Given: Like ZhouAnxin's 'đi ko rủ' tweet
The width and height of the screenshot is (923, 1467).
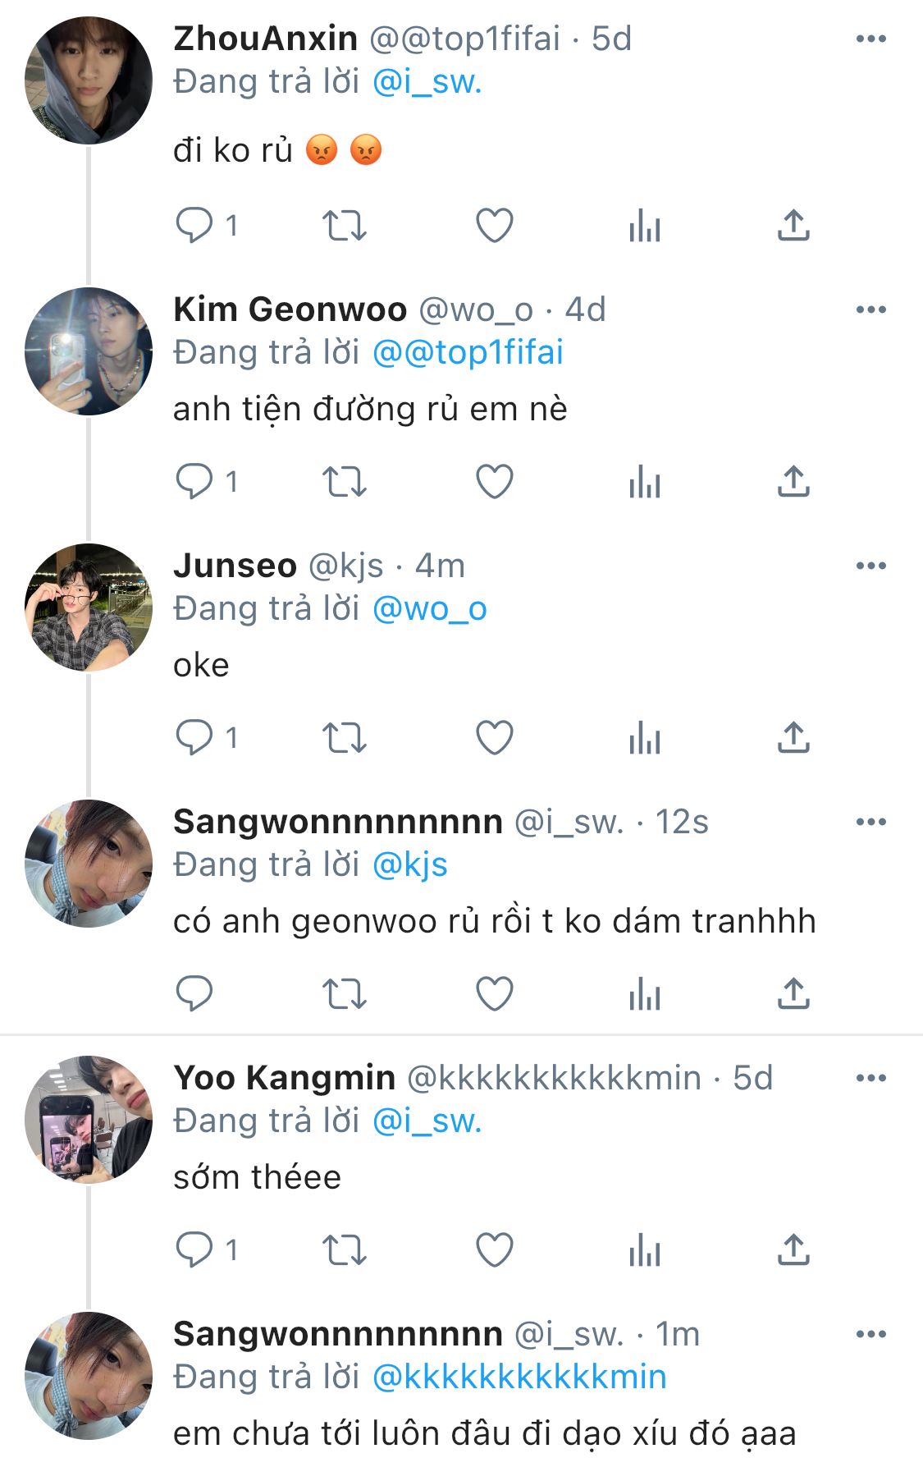Looking at the screenshot, I should coord(495,226).
